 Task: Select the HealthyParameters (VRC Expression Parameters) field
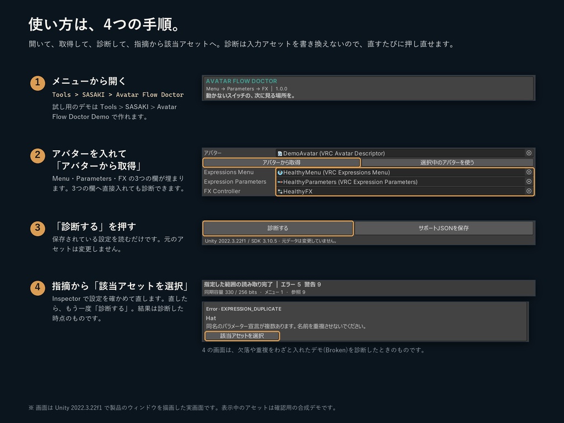point(404,182)
